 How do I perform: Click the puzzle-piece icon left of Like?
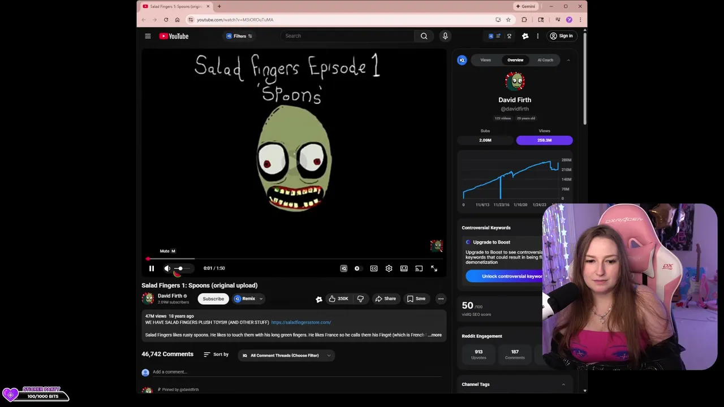319,299
